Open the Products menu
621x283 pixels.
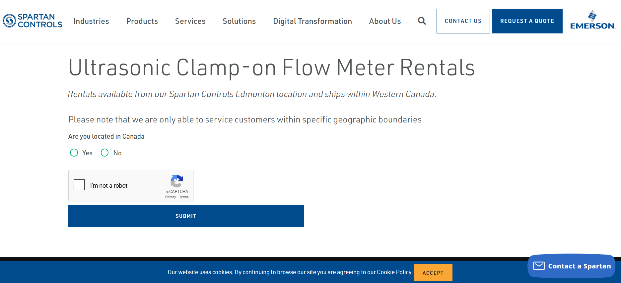tap(142, 21)
